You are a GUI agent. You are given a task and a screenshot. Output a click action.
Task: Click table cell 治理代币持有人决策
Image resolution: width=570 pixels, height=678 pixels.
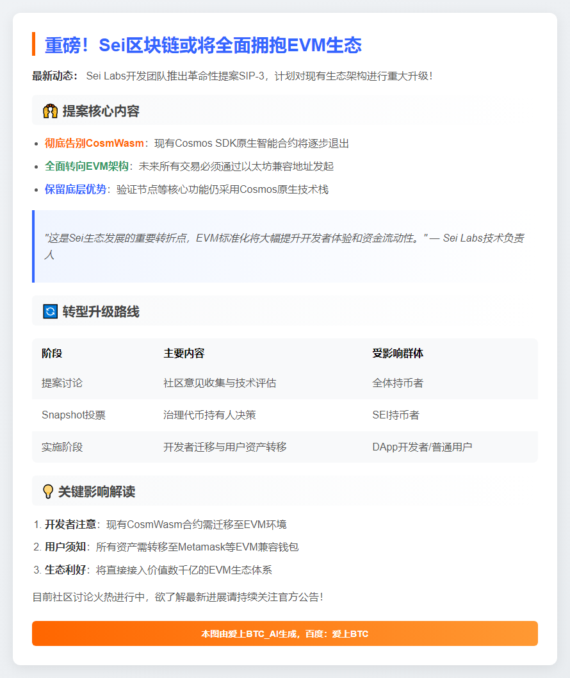pyautogui.click(x=209, y=415)
